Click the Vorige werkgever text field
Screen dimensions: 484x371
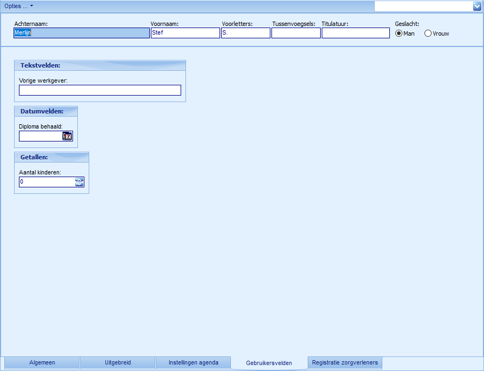click(x=100, y=90)
